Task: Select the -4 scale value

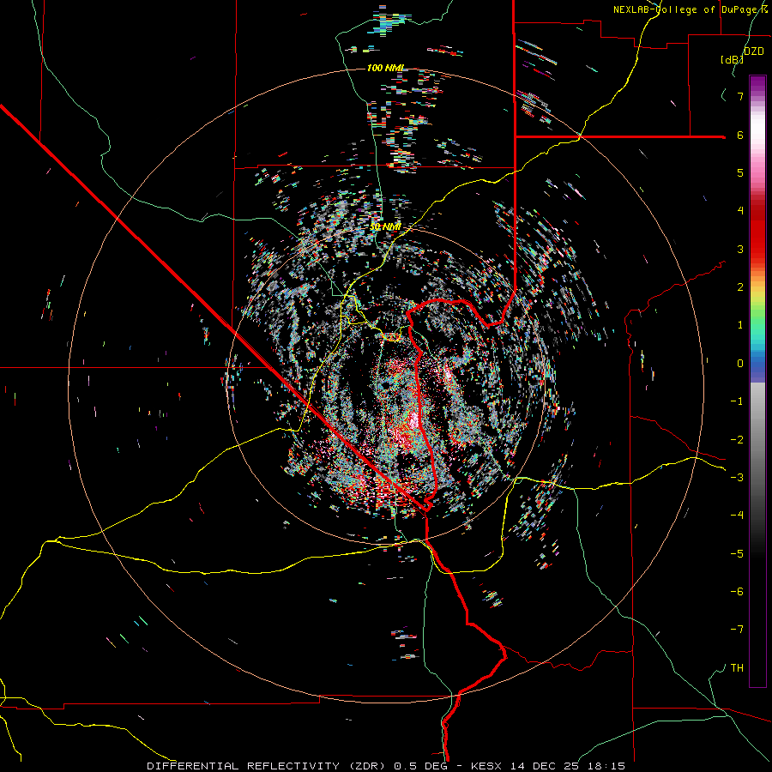Action: click(737, 516)
